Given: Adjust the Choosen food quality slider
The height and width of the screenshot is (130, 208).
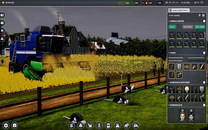Looking at the screenshot, I should tap(196, 58).
